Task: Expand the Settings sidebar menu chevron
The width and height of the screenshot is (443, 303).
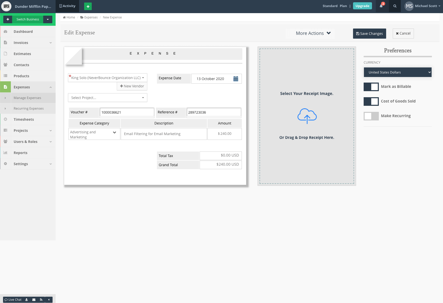Action: pyautogui.click(x=51, y=164)
